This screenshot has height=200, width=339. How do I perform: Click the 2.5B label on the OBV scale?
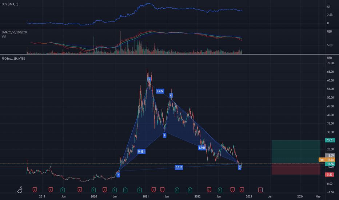point(330,15)
